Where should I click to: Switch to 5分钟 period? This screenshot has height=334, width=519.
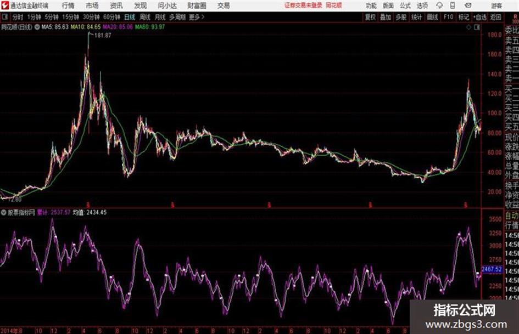click(52, 17)
